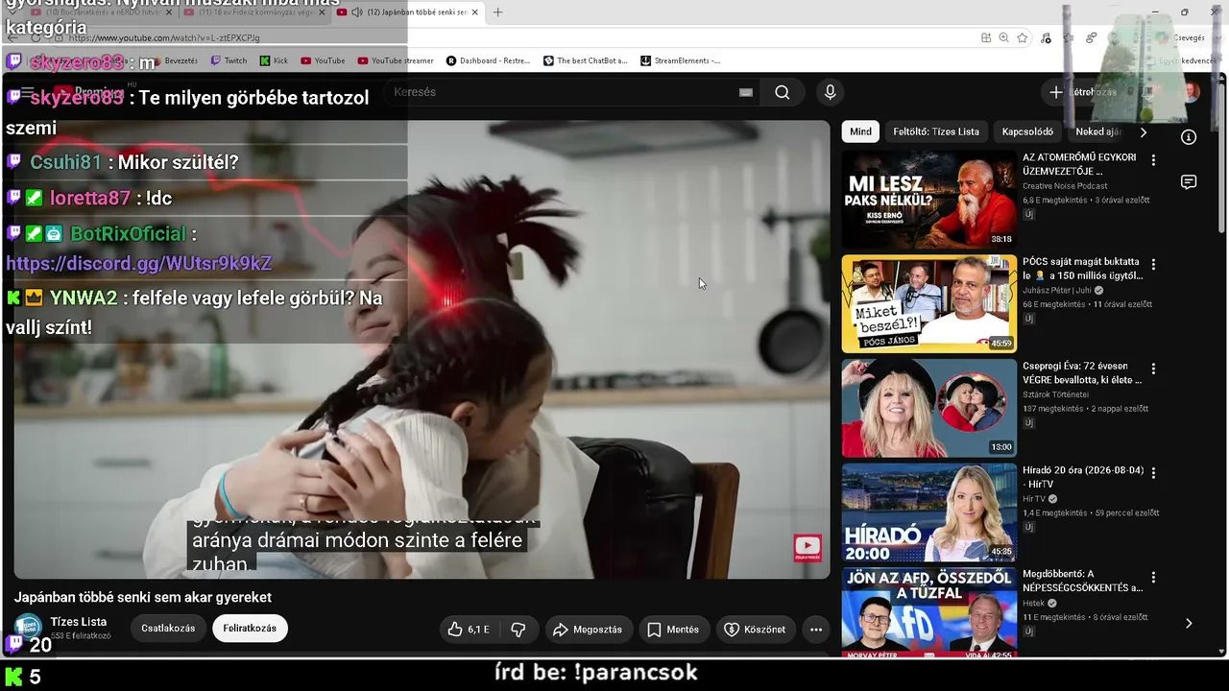Open The best ChatBot bookmark
The height and width of the screenshot is (691, 1229).
(x=585, y=60)
